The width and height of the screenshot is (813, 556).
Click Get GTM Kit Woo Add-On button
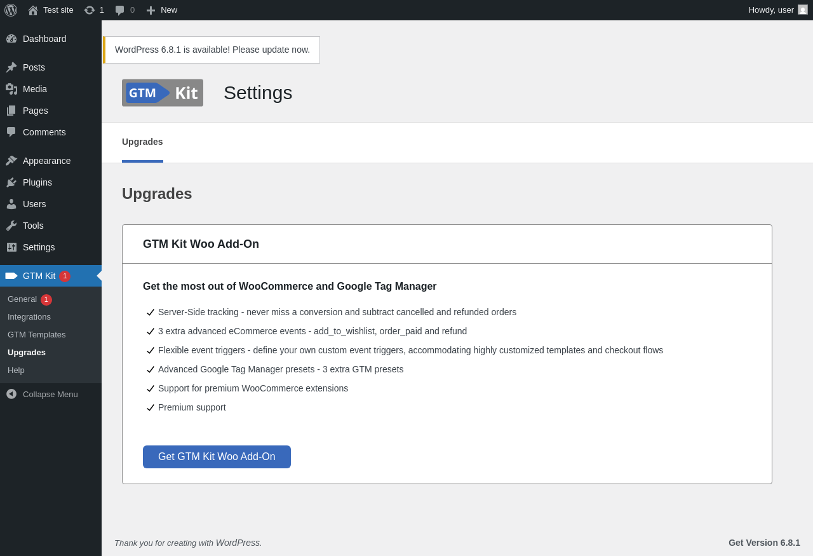(217, 457)
